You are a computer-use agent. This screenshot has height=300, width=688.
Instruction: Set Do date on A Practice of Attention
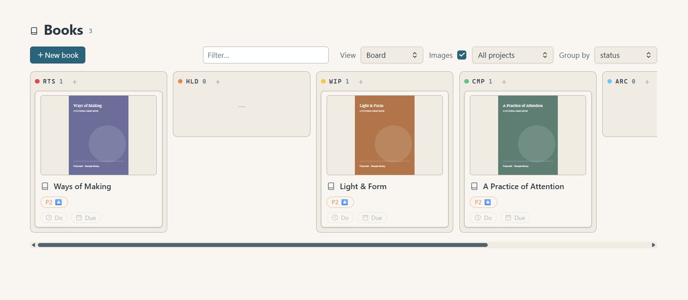click(x=483, y=218)
